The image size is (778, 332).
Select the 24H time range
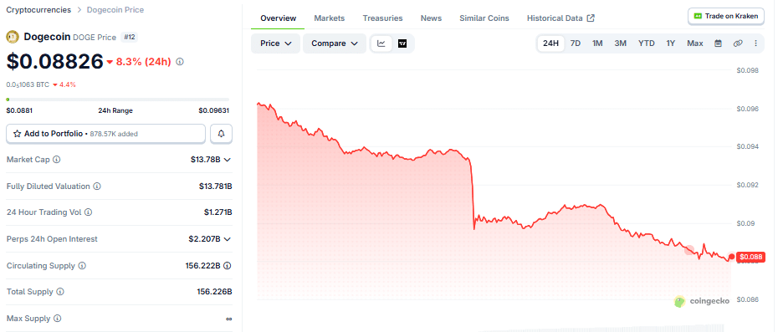click(x=550, y=43)
